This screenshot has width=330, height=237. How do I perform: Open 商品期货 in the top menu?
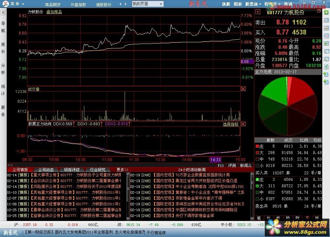tap(53, 5)
